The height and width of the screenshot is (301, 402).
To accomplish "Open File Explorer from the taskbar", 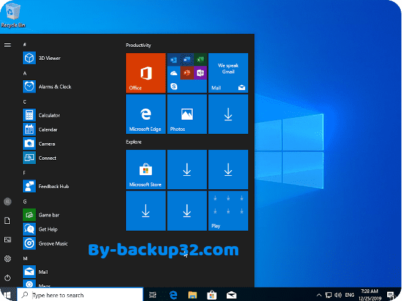I will 192,295.
